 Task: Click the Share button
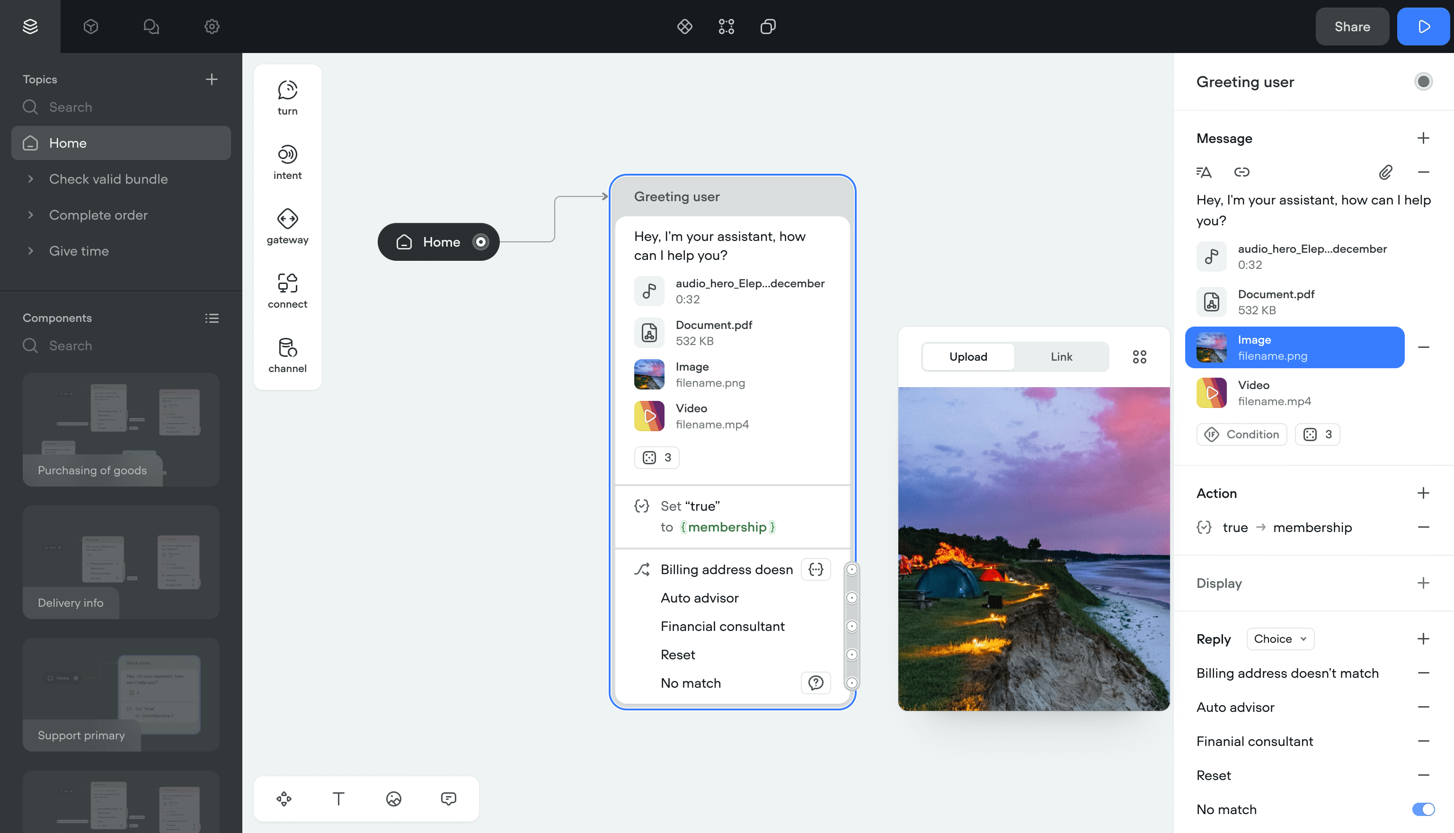click(x=1352, y=27)
